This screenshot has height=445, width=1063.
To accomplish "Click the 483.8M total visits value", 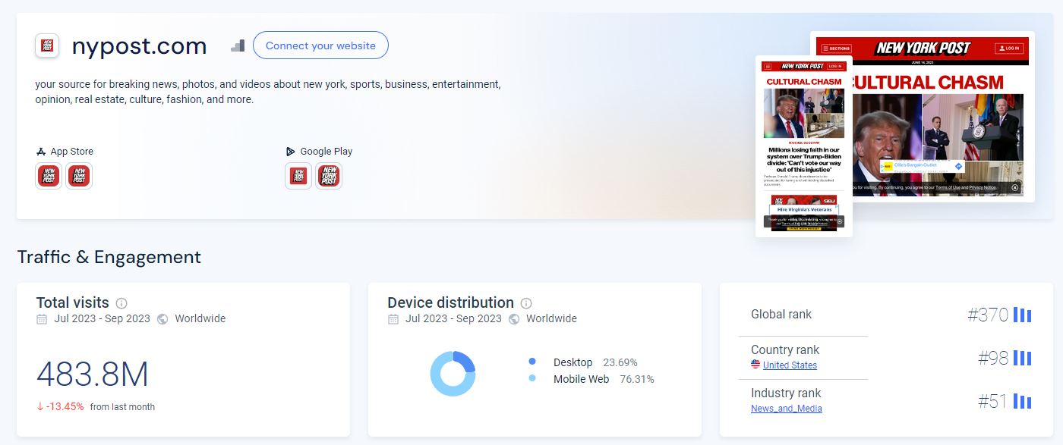I will pyautogui.click(x=93, y=374).
